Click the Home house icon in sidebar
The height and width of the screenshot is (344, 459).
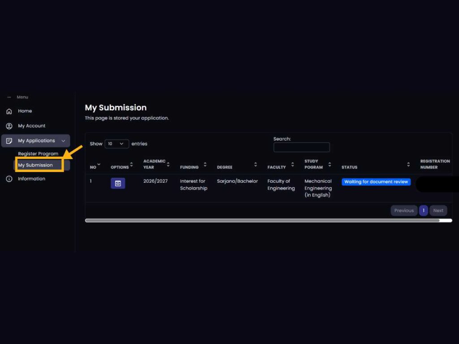coord(9,111)
